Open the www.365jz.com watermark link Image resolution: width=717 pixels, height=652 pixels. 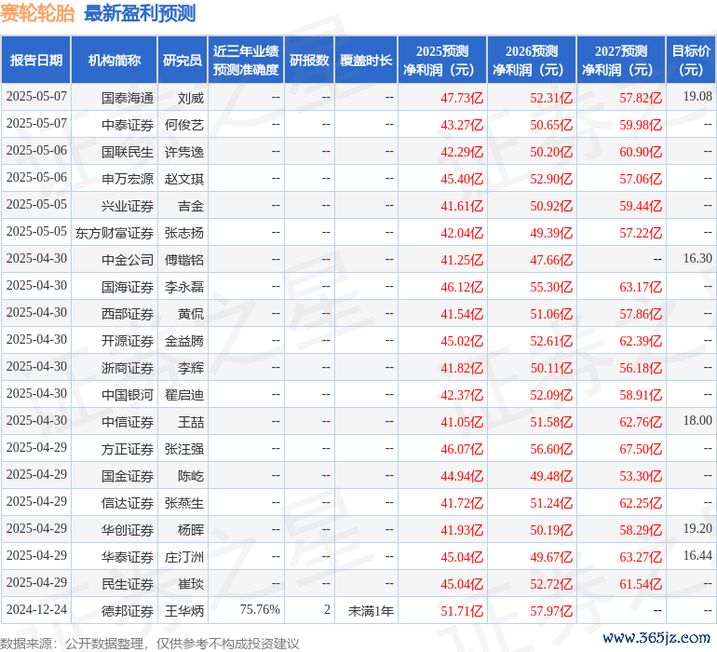(x=656, y=637)
